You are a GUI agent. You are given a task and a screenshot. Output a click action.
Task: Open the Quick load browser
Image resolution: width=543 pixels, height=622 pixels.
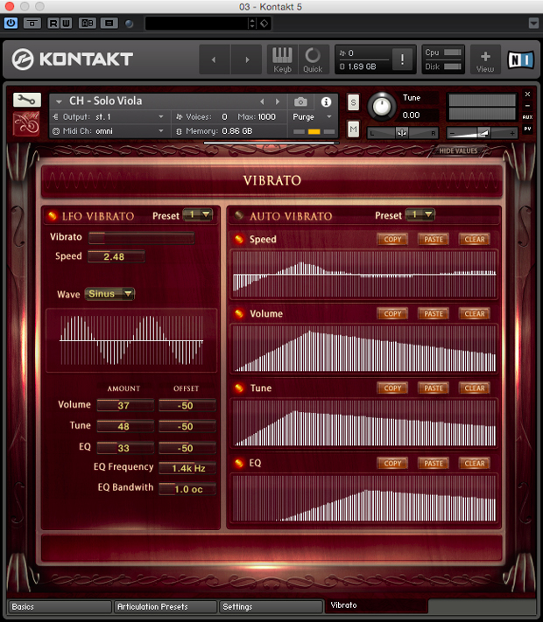(313, 59)
